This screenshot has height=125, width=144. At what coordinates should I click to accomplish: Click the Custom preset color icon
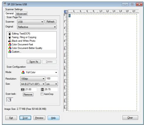10,52
